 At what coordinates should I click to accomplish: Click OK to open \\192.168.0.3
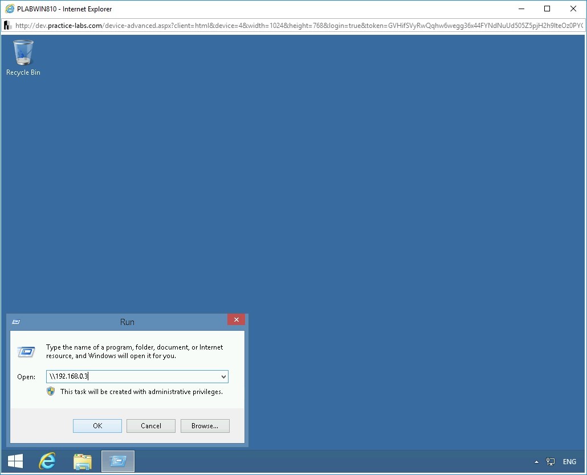click(x=97, y=425)
